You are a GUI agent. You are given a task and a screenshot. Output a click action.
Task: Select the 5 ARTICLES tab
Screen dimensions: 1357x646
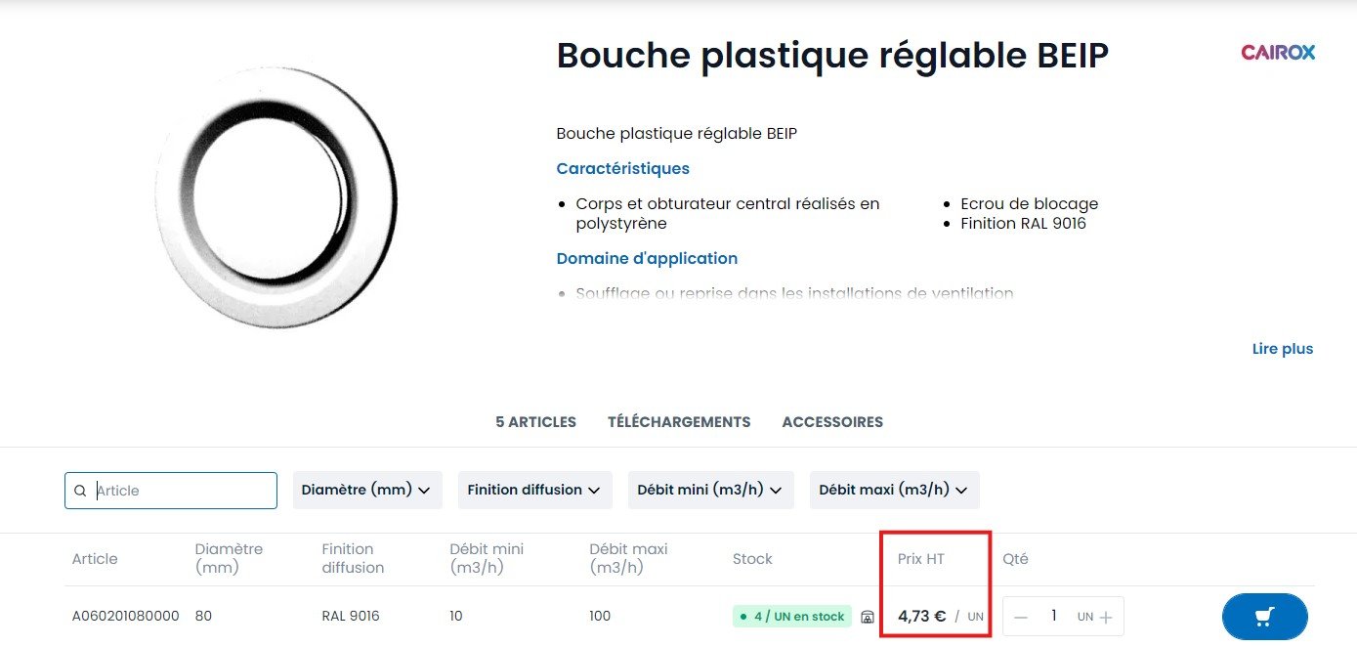(535, 421)
